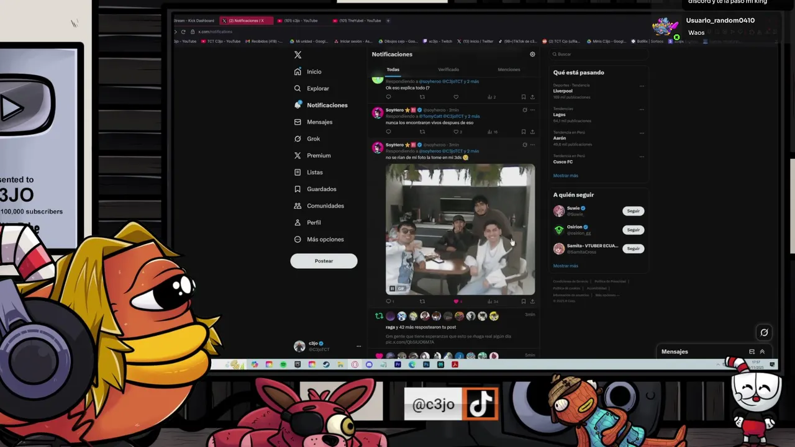
Task: Share the 'Ok eso explica todo' post
Action: [x=532, y=97]
